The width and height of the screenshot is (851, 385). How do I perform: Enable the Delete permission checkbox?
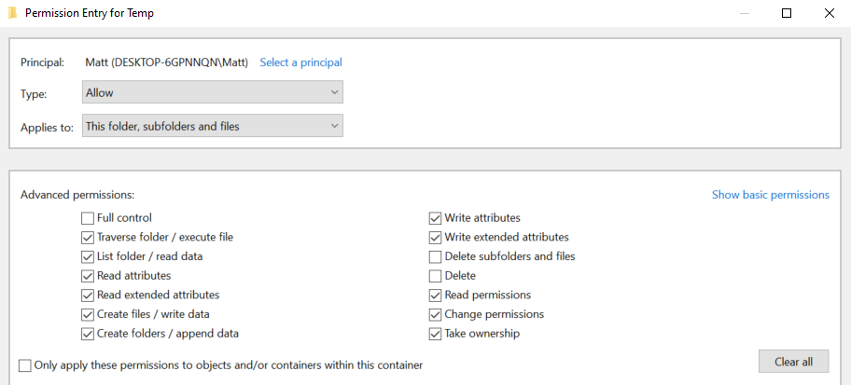(x=436, y=276)
